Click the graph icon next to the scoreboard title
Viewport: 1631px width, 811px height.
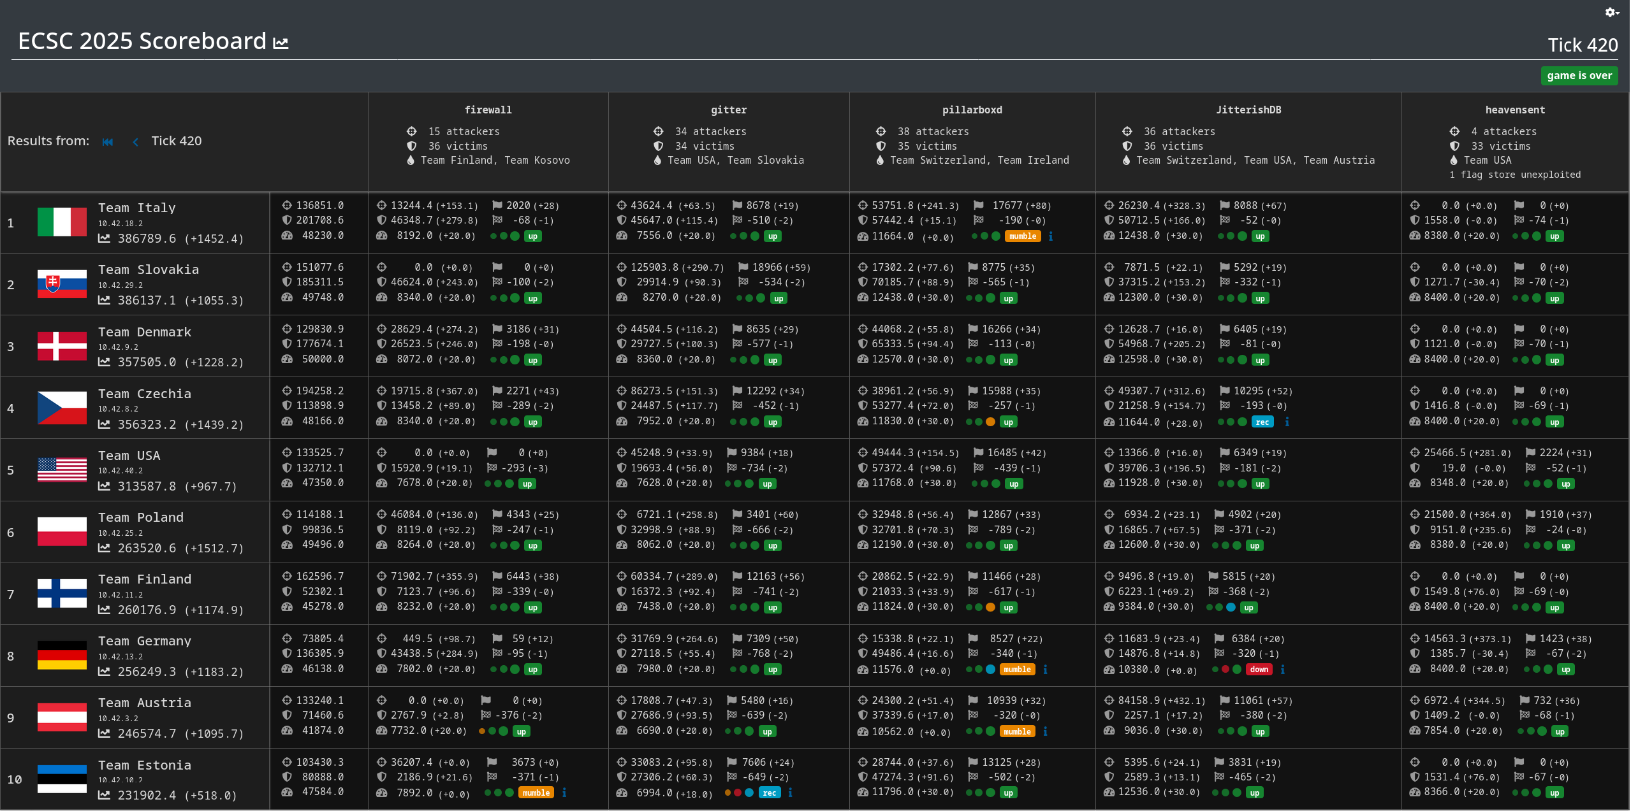click(x=281, y=43)
